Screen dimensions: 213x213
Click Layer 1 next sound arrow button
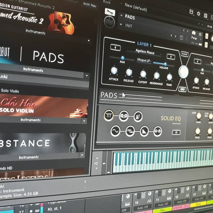tap(170, 56)
